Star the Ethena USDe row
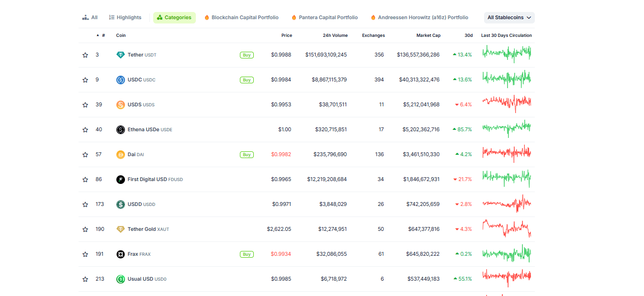The image size is (644, 296). (85, 130)
